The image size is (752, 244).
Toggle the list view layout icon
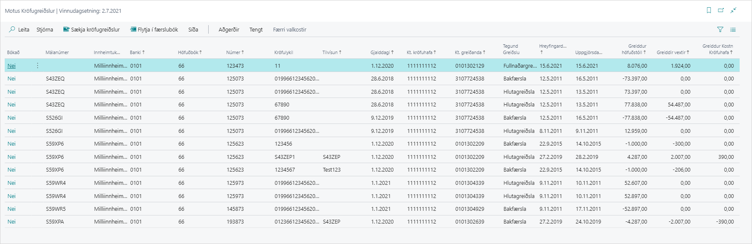733,30
